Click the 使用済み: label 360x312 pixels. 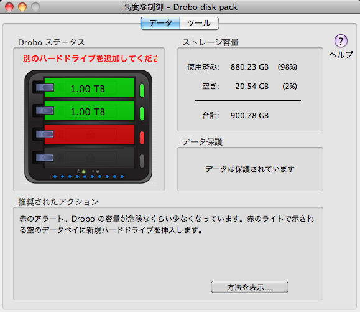(x=203, y=67)
